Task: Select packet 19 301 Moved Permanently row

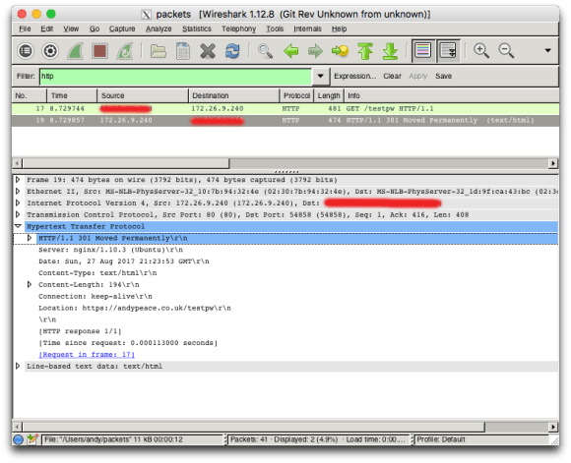Action: [285, 120]
